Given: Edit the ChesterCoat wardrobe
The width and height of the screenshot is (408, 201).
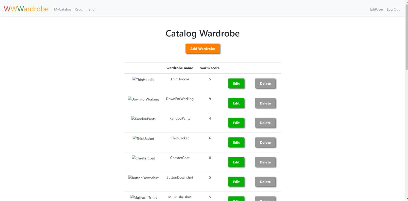Looking at the screenshot, I should coord(236,162).
